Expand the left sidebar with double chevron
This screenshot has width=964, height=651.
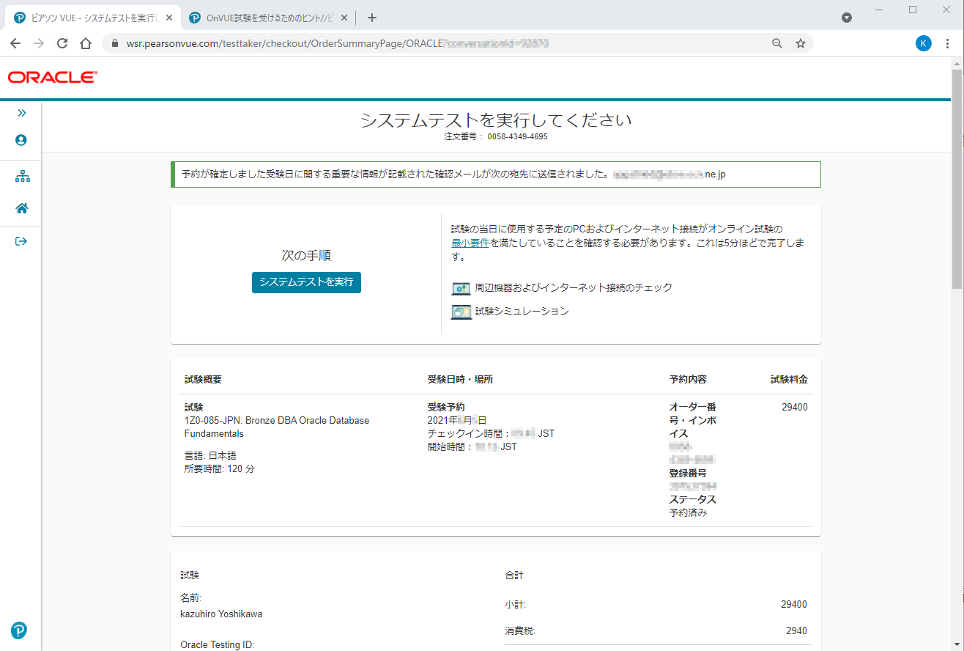[x=21, y=113]
